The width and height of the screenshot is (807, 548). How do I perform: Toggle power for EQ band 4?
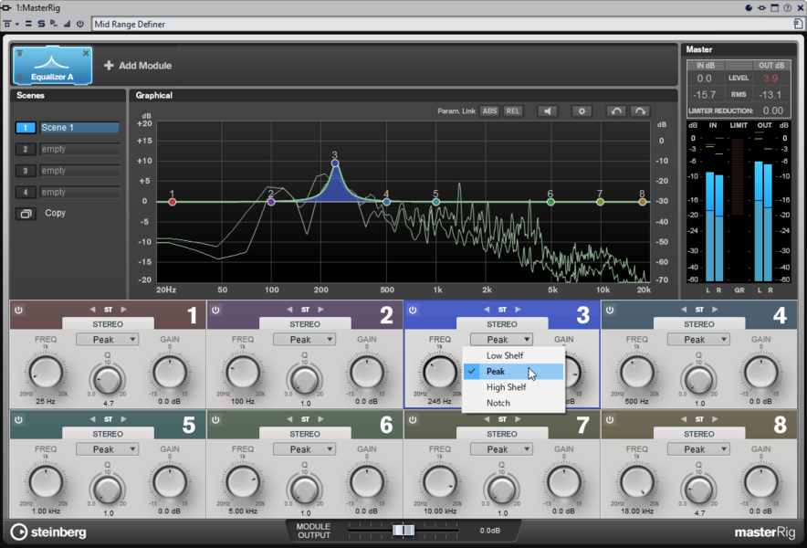610,310
